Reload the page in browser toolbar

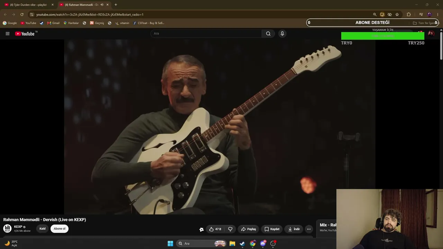coord(22,15)
